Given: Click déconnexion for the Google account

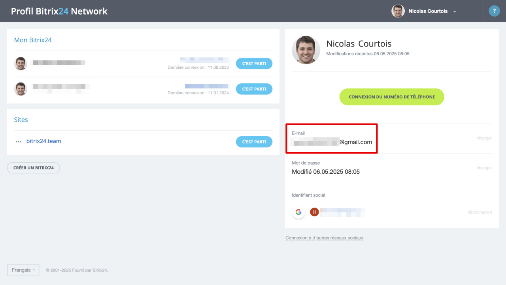Looking at the screenshot, I should (480, 212).
